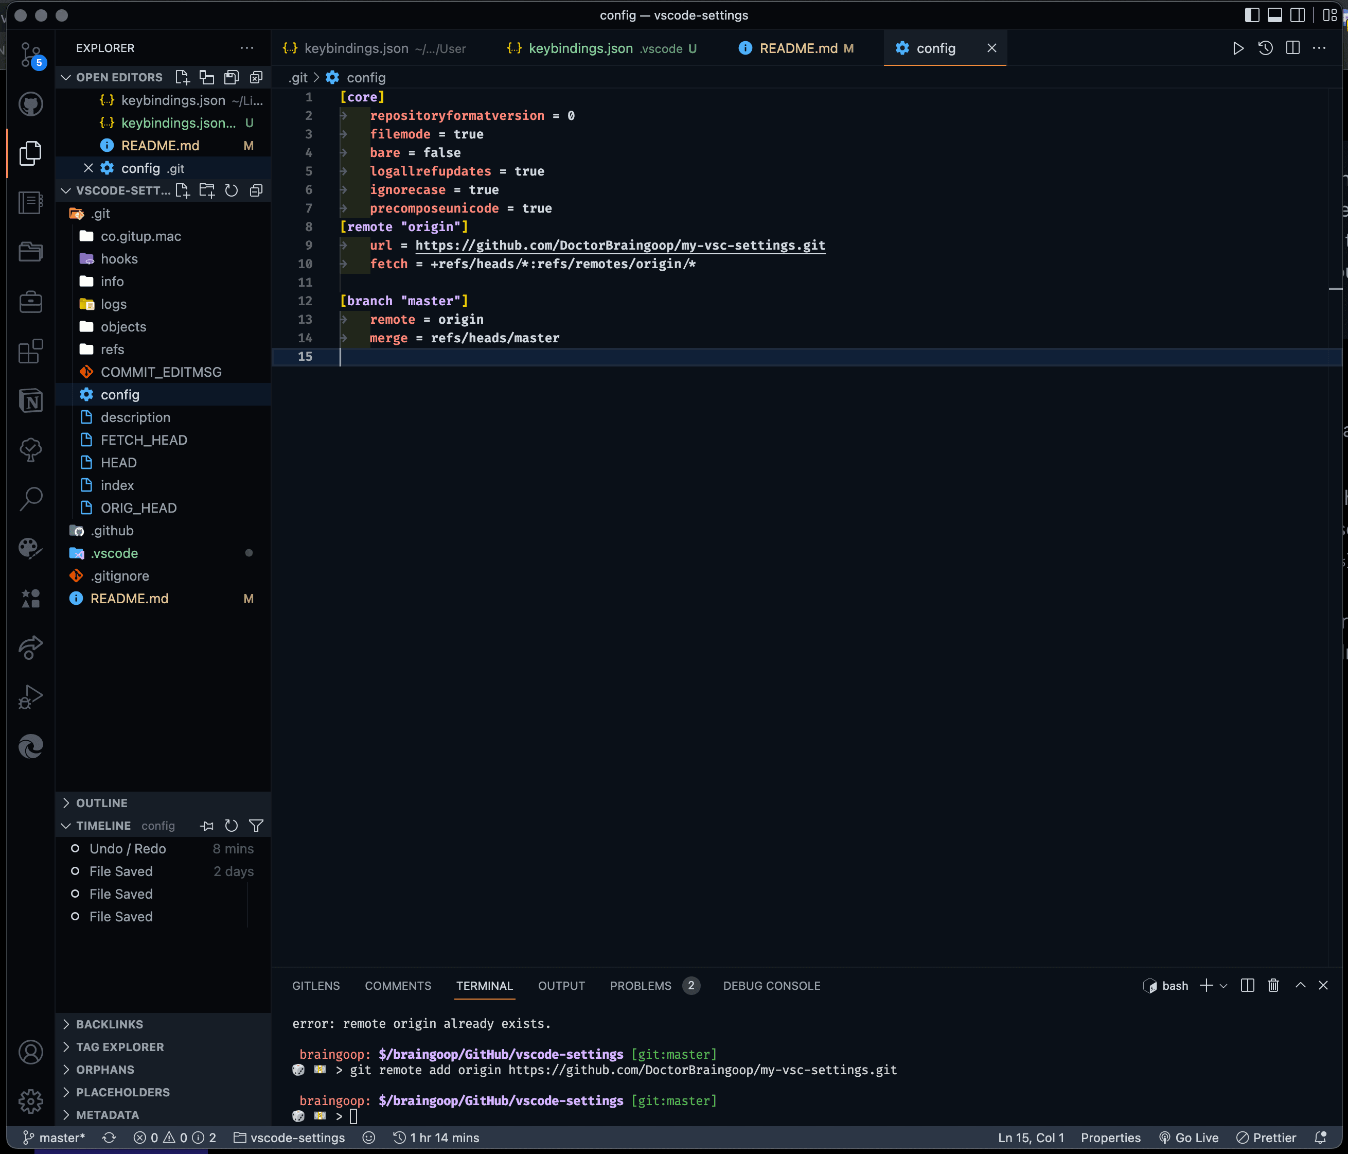Split the editor right

(1293, 48)
